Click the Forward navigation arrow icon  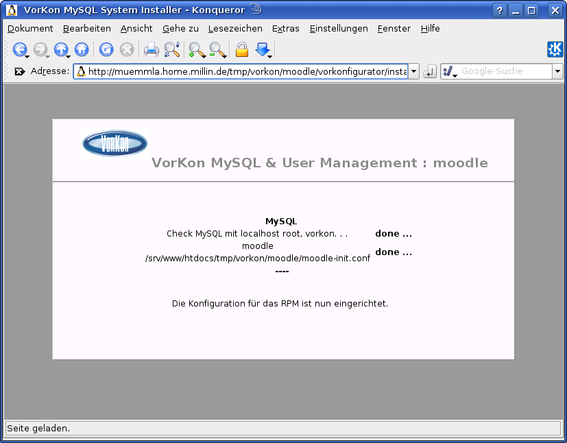pyautogui.click(x=40, y=49)
